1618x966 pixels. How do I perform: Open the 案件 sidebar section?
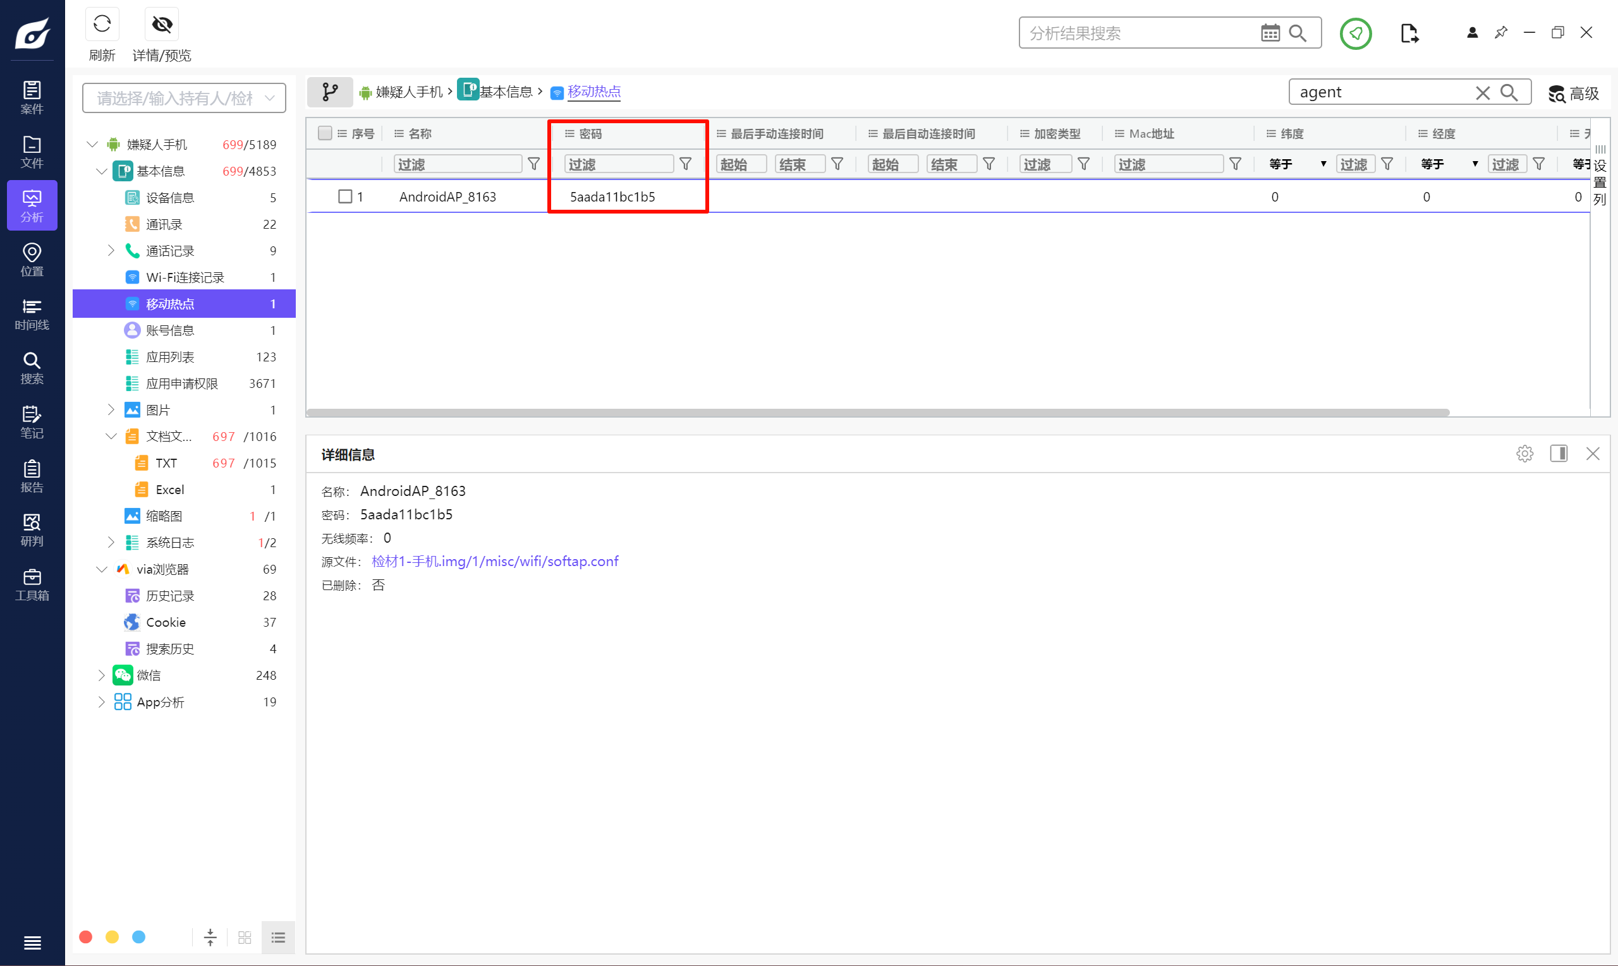click(x=32, y=98)
